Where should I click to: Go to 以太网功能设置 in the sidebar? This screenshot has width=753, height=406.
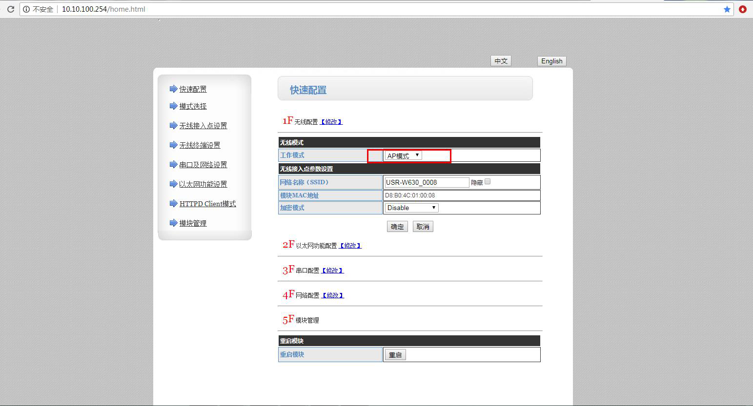click(x=203, y=184)
